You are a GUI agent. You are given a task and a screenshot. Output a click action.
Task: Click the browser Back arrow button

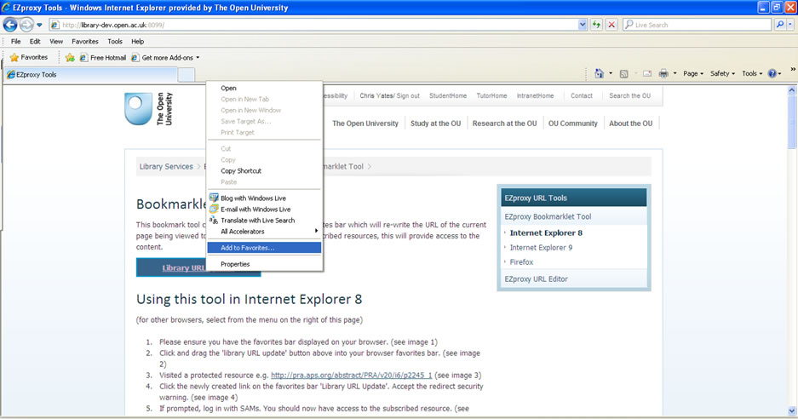click(x=10, y=25)
